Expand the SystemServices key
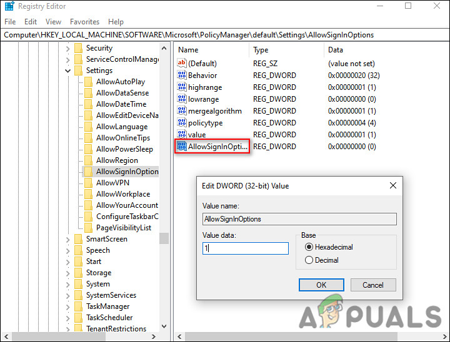Viewport: 450px width, 342px height. [x=67, y=296]
